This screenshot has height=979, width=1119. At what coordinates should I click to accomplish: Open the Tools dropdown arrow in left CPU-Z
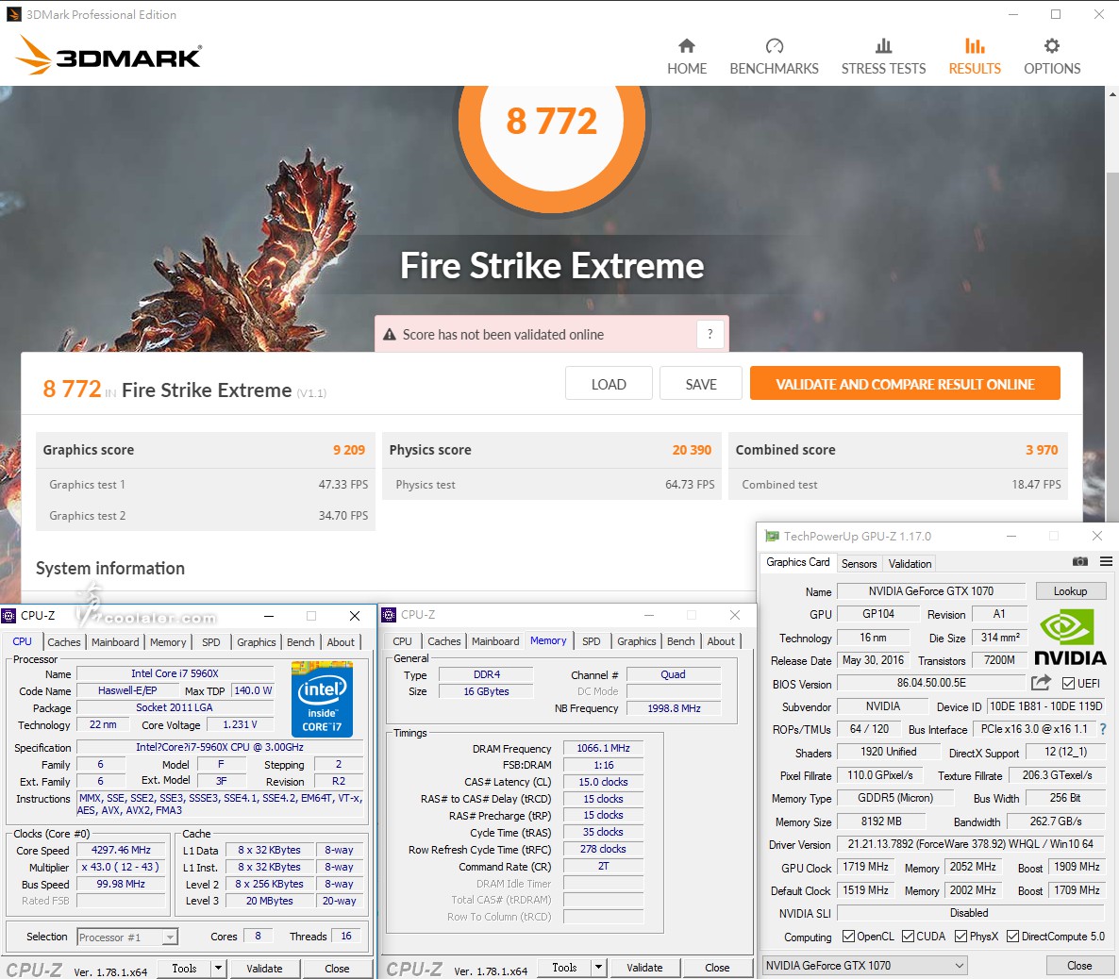pos(218,969)
